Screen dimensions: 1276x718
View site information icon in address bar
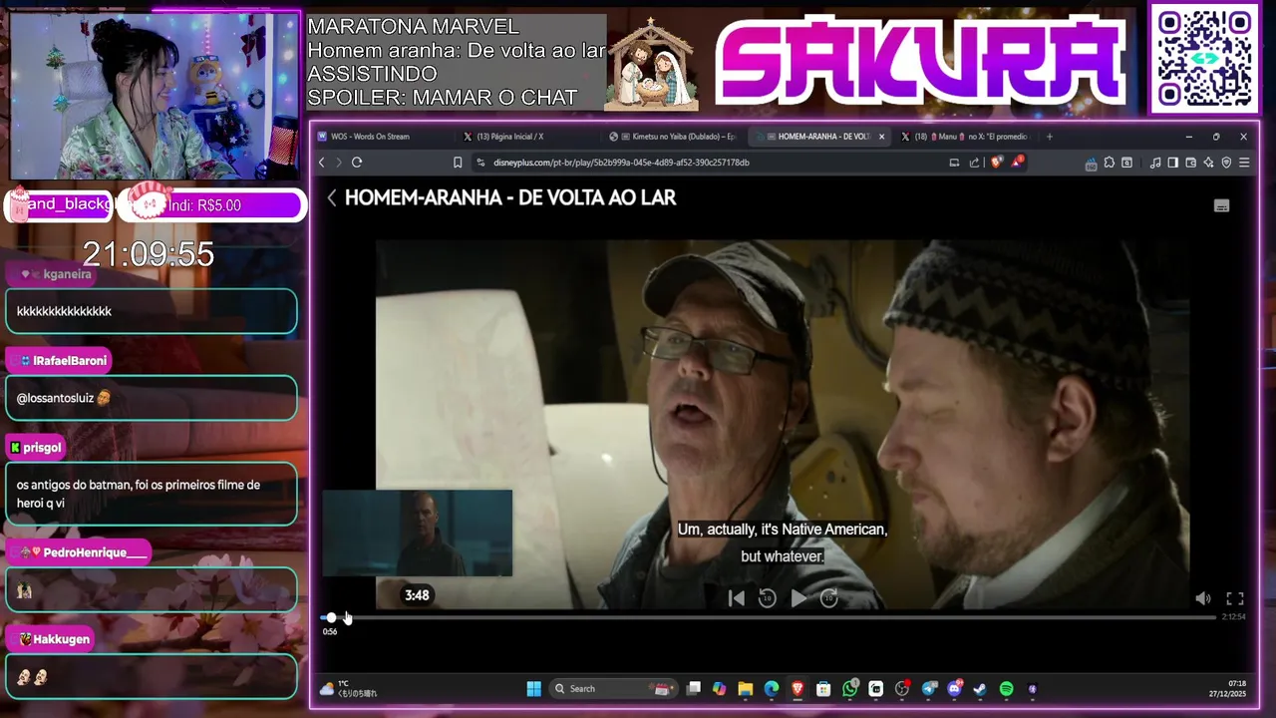point(480,163)
